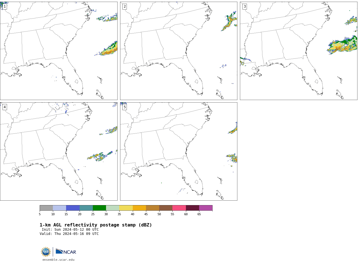The image size is (360, 263).
Task: Open the ensemble.ucar.edu link
Action: point(58,260)
